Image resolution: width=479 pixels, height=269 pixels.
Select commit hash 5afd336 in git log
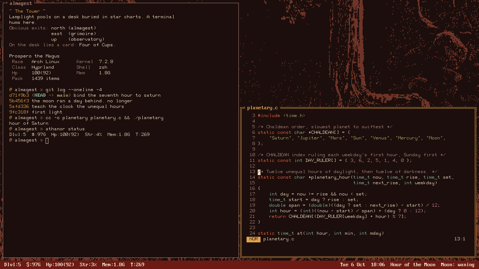(19, 106)
